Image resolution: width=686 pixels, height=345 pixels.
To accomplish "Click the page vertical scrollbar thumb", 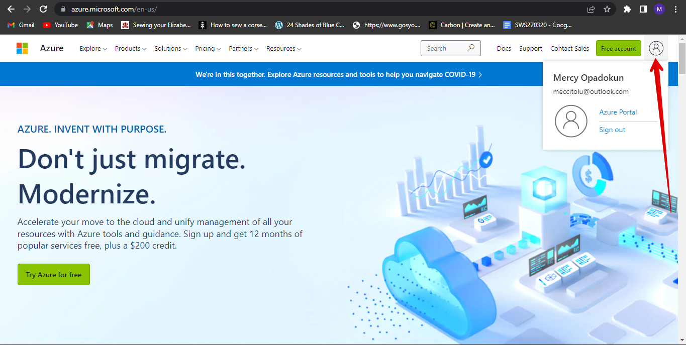I will click(682, 58).
